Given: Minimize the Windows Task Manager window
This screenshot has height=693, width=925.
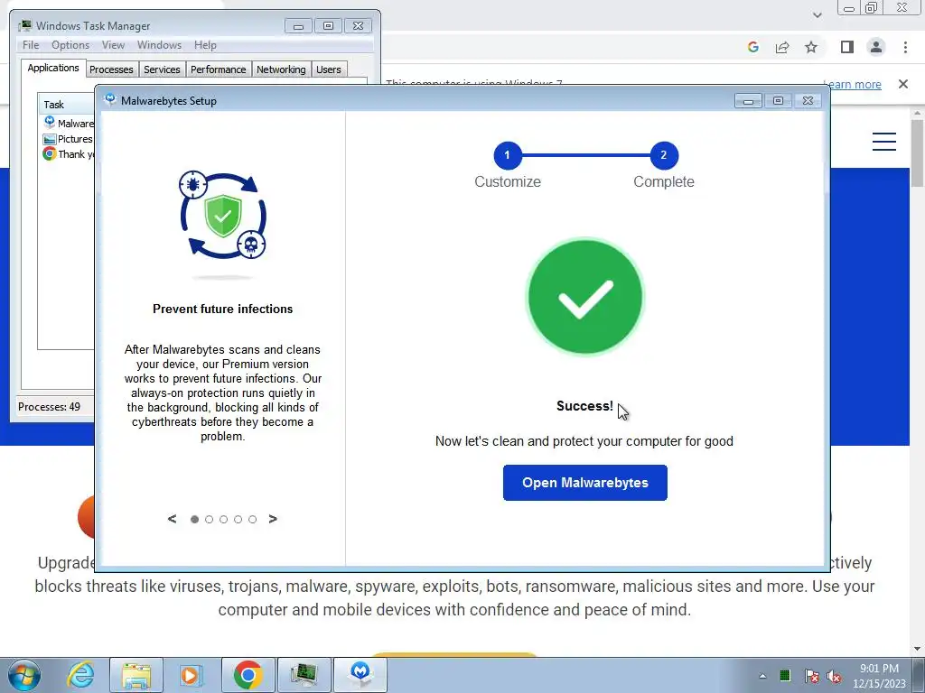Looking at the screenshot, I should (x=298, y=26).
